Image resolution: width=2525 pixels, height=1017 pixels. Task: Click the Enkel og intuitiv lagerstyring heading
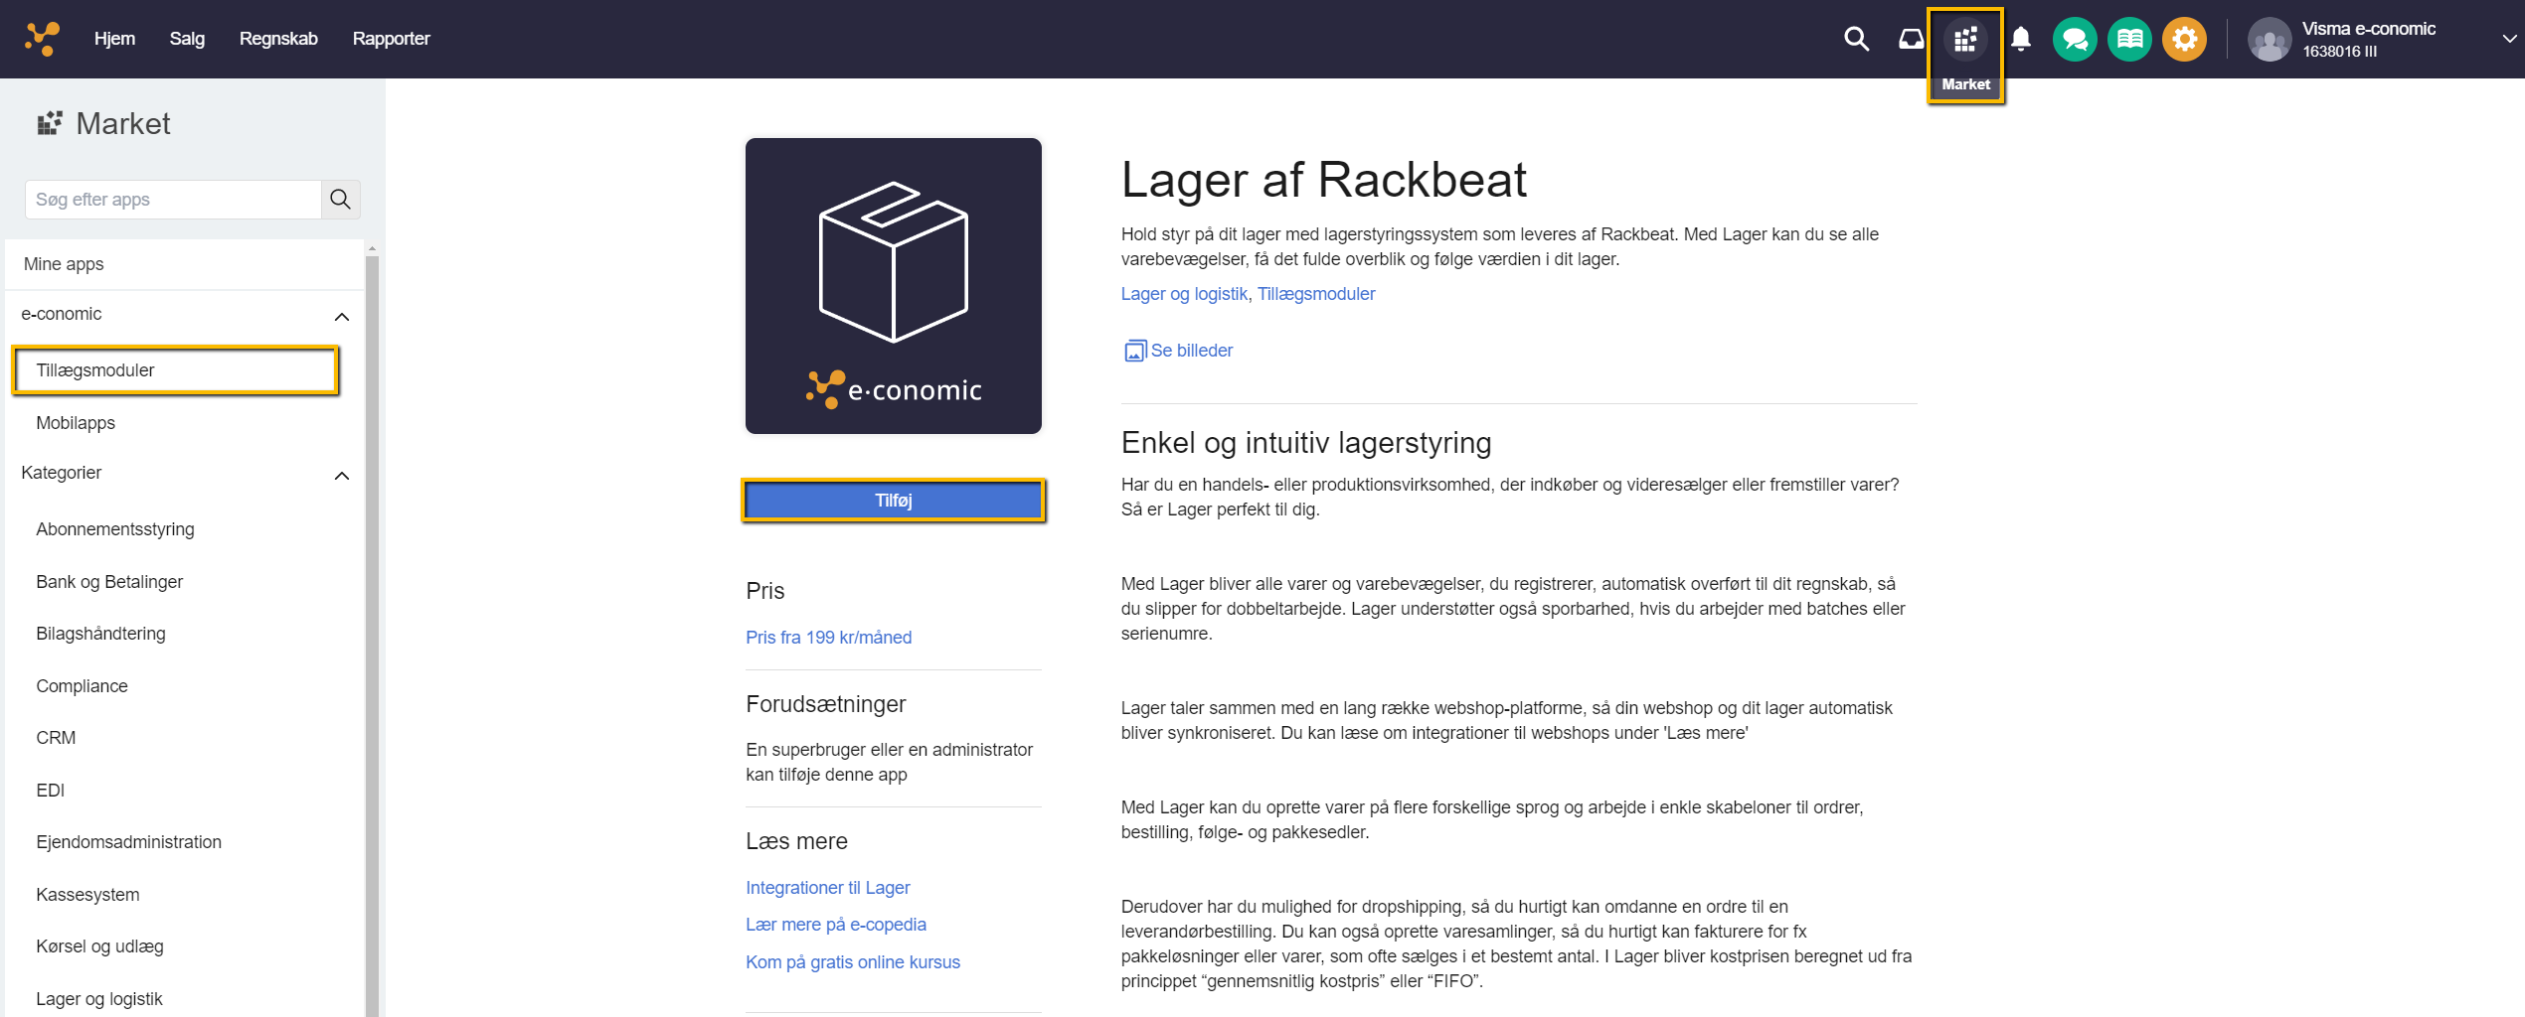point(1306,443)
